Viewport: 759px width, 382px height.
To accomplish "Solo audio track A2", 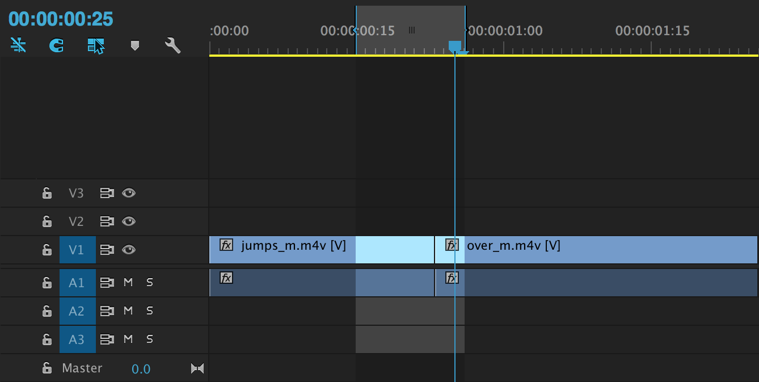I will coord(150,310).
